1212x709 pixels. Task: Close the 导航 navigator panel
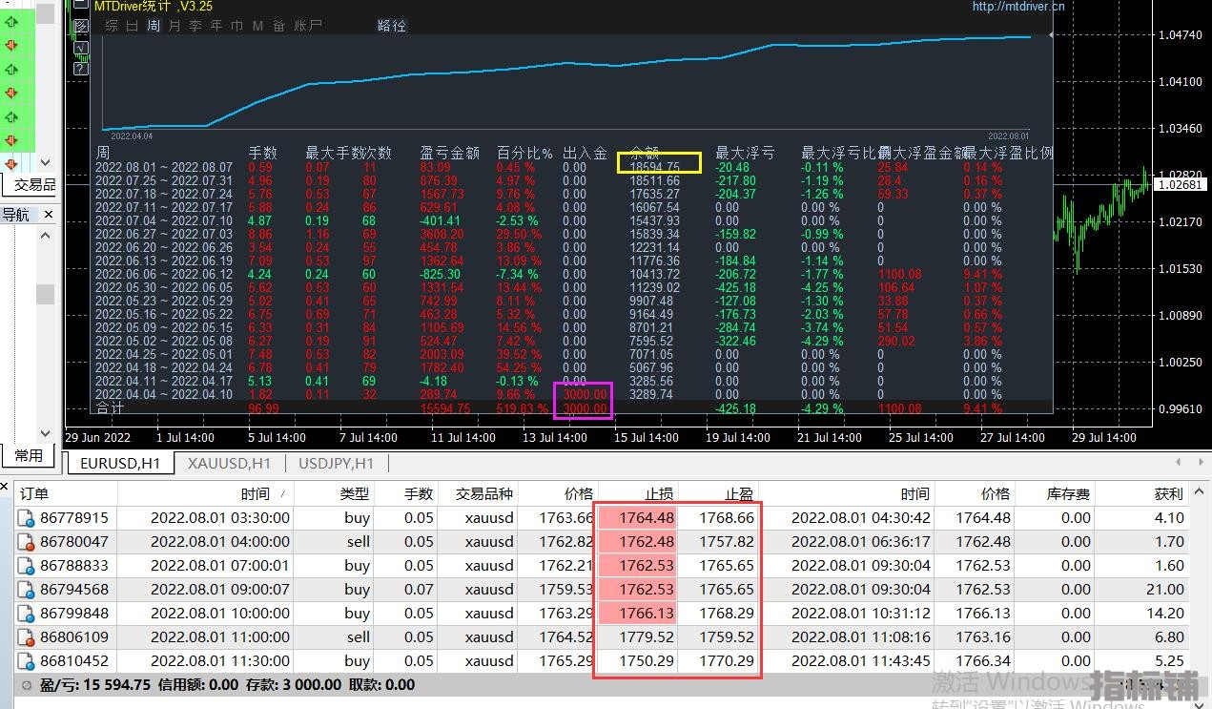[x=49, y=215]
